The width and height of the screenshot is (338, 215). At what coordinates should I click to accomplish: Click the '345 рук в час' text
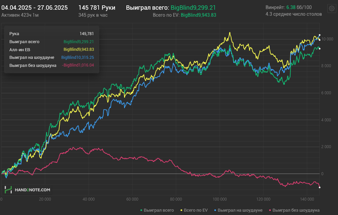click(x=93, y=15)
